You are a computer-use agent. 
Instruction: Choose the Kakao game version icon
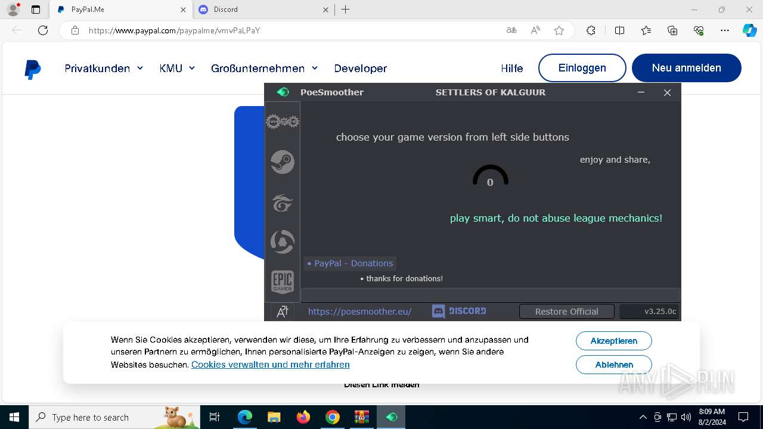[283, 242]
